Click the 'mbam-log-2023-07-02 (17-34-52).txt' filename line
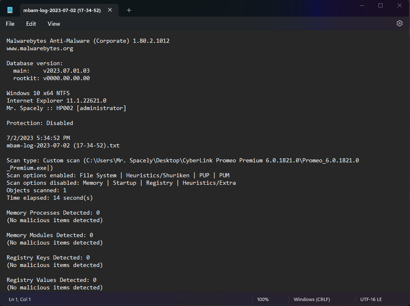 (x=63, y=146)
